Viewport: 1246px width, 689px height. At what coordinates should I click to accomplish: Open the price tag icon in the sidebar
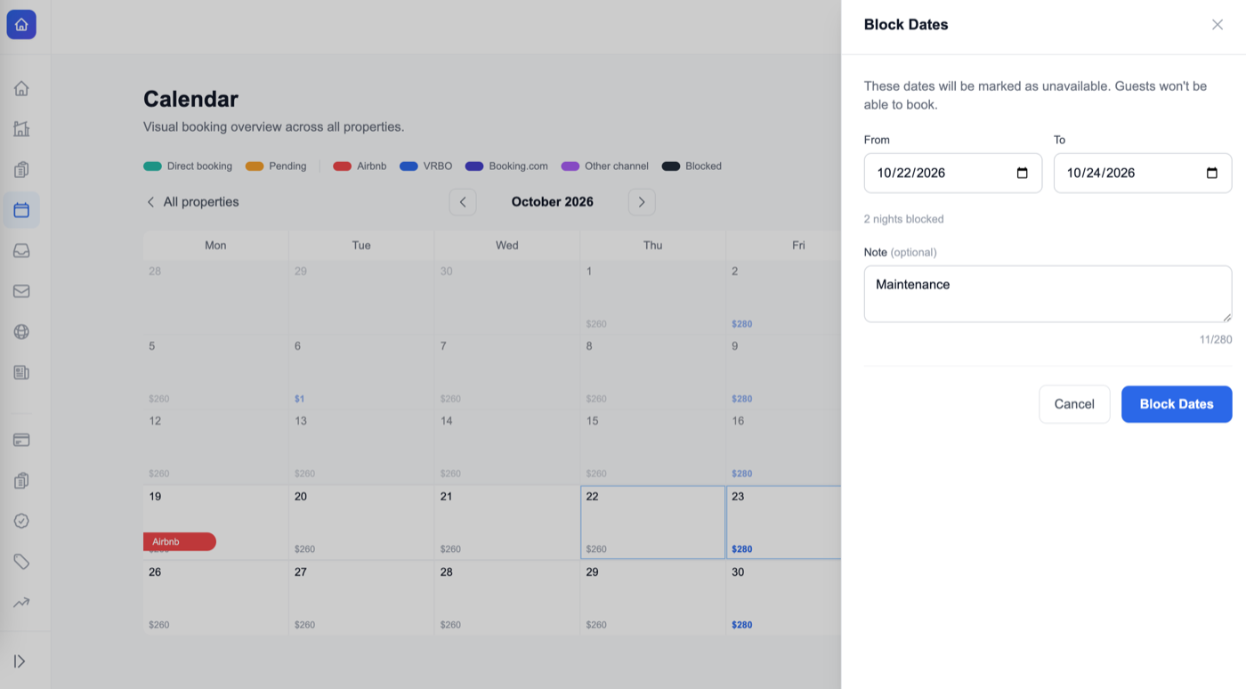21,562
